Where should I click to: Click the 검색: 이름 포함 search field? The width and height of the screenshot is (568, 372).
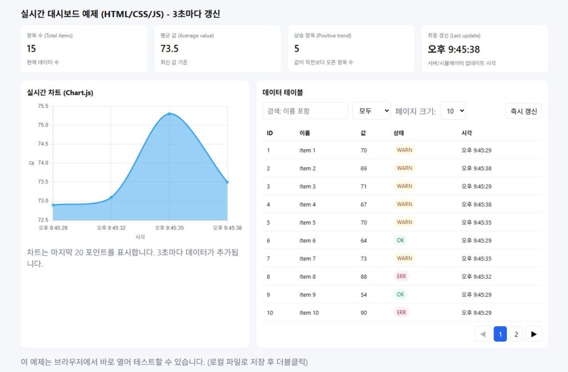point(304,110)
